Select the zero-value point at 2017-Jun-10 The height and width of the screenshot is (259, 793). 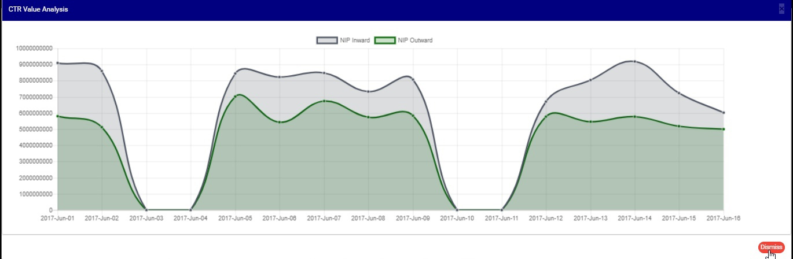click(x=457, y=210)
